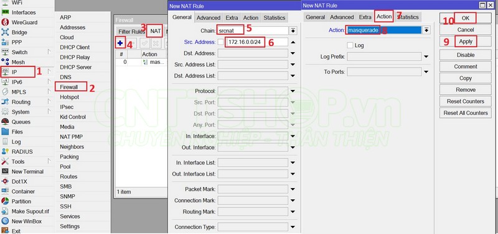The width and height of the screenshot is (498, 234).
Task: Open the Chain dropdown list
Action: click(x=293, y=30)
